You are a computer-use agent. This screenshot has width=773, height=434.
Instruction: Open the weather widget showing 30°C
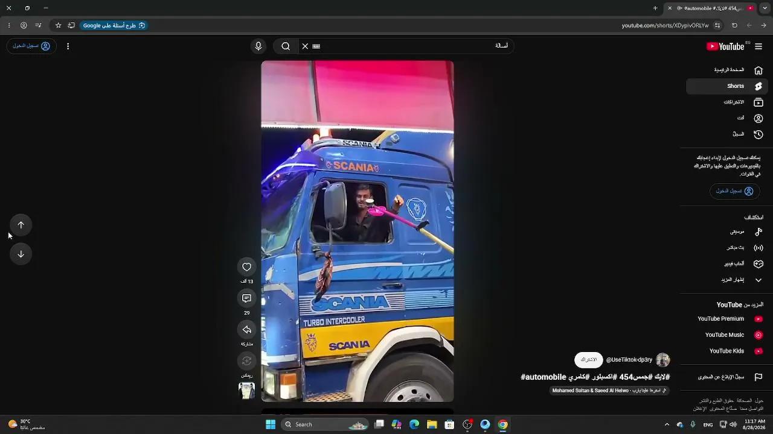click(27, 424)
